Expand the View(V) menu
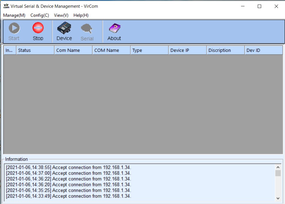 coord(61,15)
